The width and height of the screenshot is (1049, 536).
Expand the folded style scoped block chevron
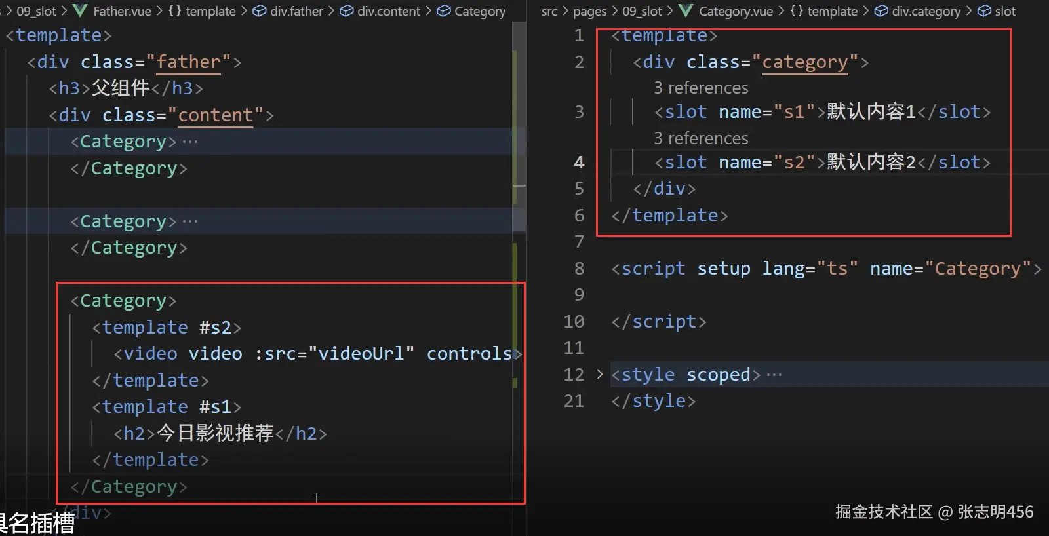[599, 374]
